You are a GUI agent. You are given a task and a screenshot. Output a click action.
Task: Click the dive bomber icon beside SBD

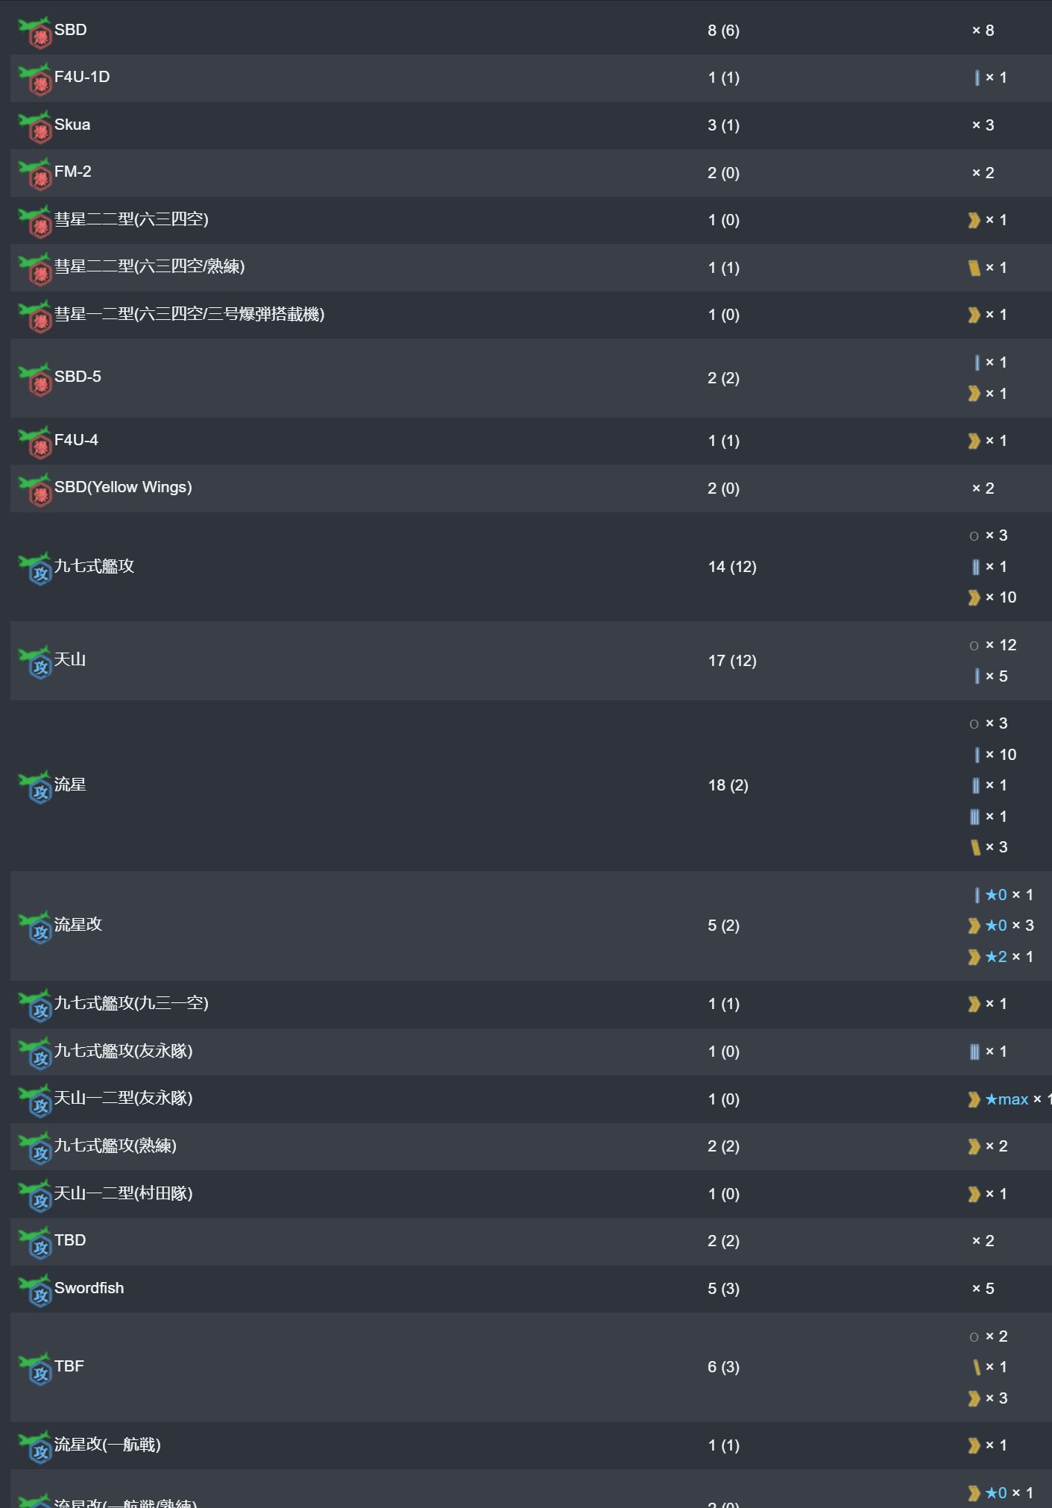click(x=35, y=32)
